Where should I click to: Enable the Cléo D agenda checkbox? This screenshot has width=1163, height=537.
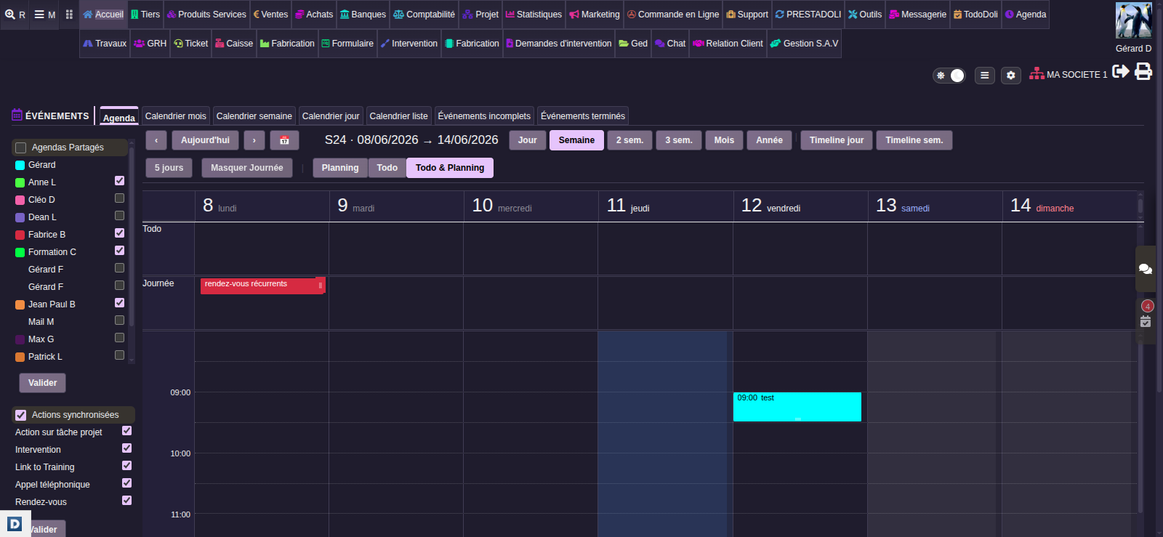point(120,198)
